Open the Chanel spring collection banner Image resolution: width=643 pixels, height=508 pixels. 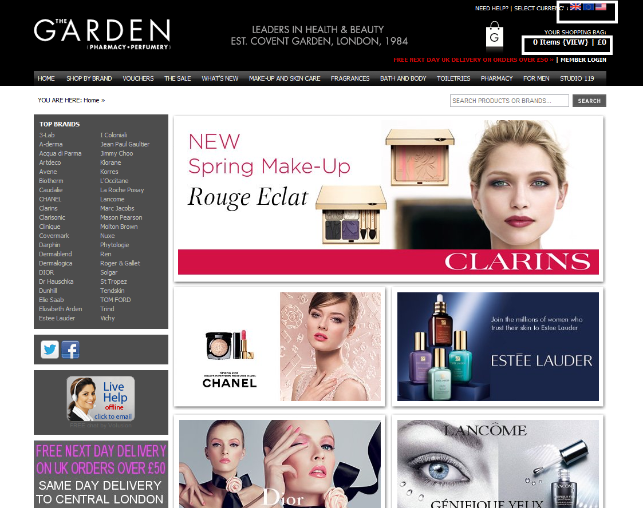pos(279,347)
